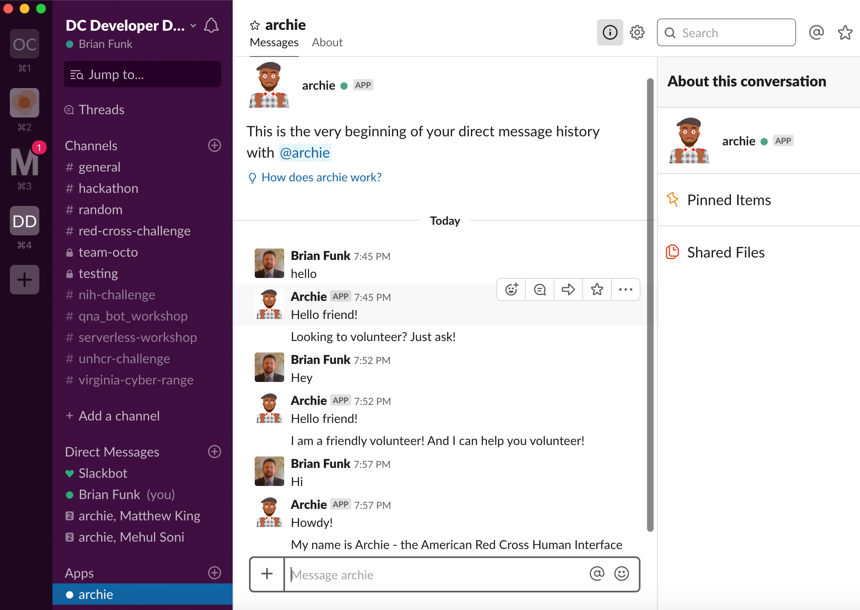Click the message history scrollbar
Screen dimensions: 860x610
(650, 305)
